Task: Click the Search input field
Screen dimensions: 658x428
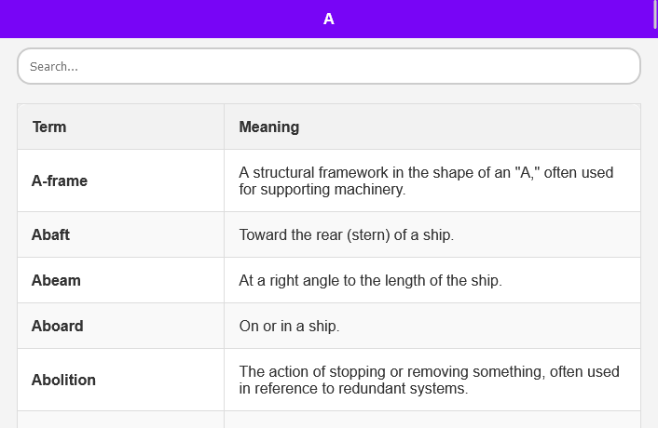Action: 328,66
